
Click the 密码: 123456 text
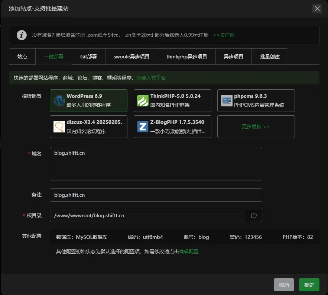coord(246,237)
